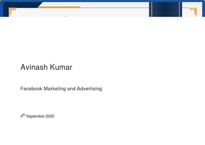205x145 pixels.
Task: Click the blue outer border at top edge
Action: [102, 1]
